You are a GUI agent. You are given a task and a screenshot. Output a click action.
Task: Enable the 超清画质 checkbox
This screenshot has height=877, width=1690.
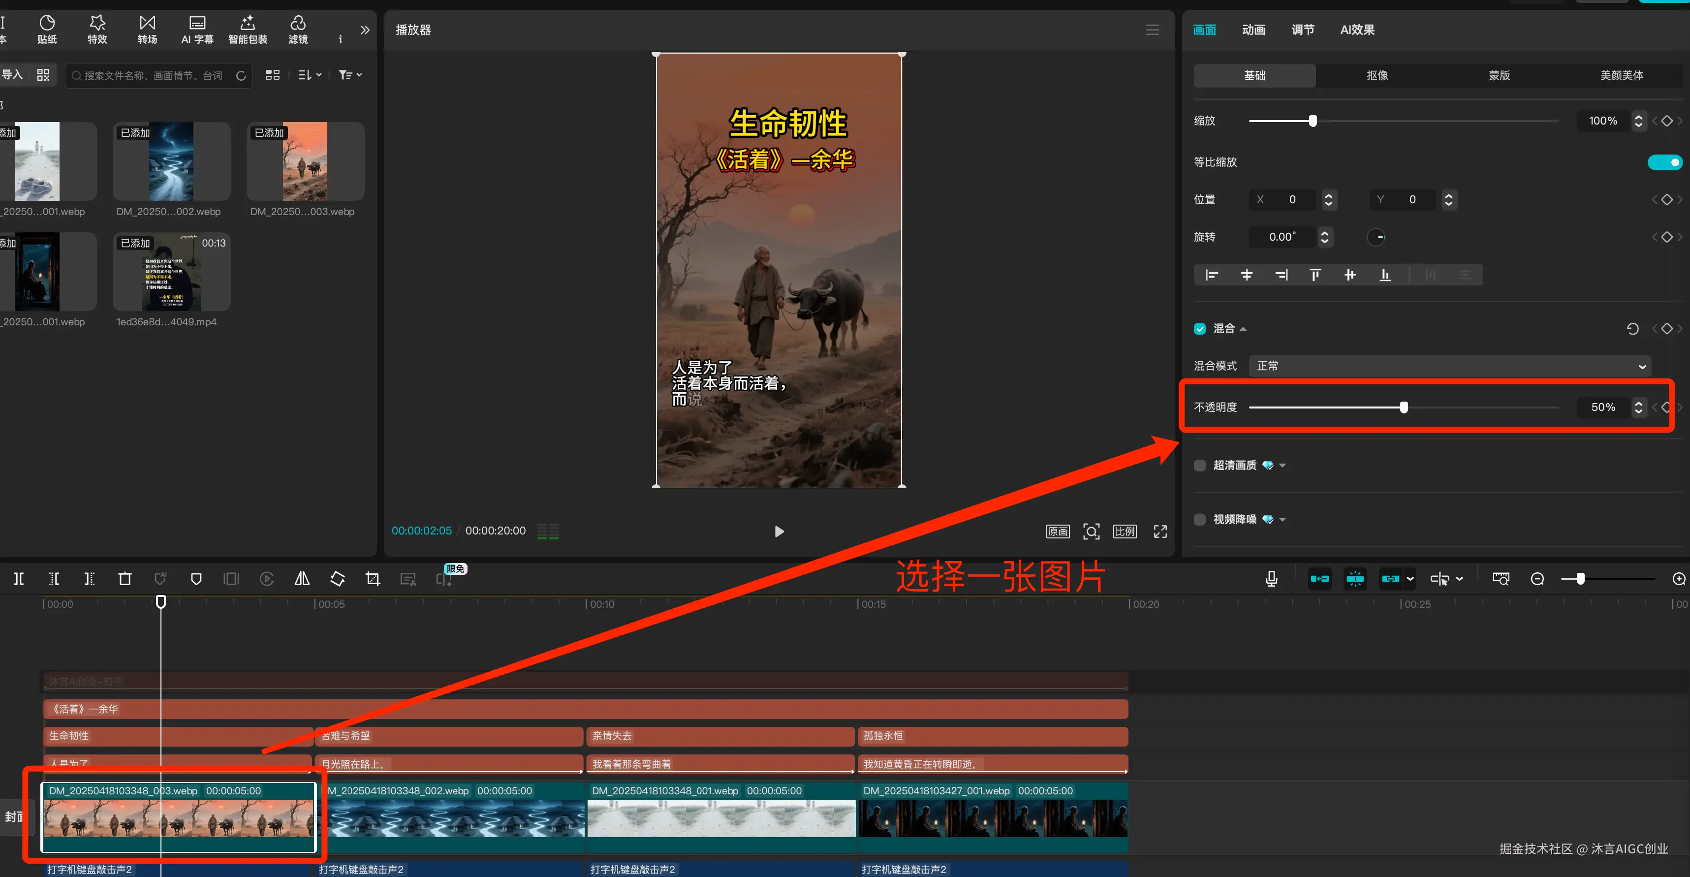click(1200, 465)
